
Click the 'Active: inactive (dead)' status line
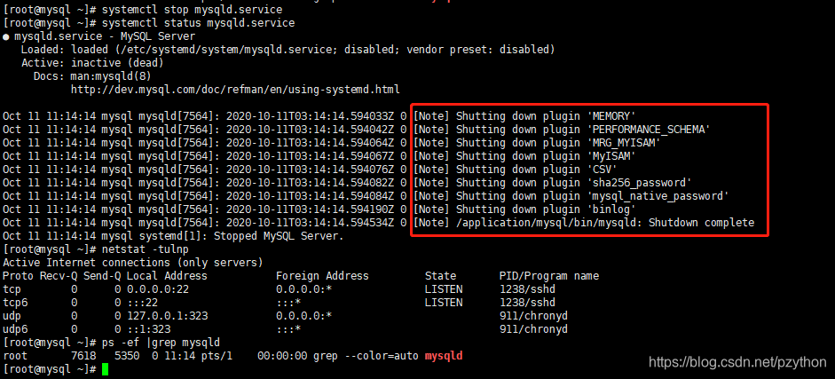(92, 63)
